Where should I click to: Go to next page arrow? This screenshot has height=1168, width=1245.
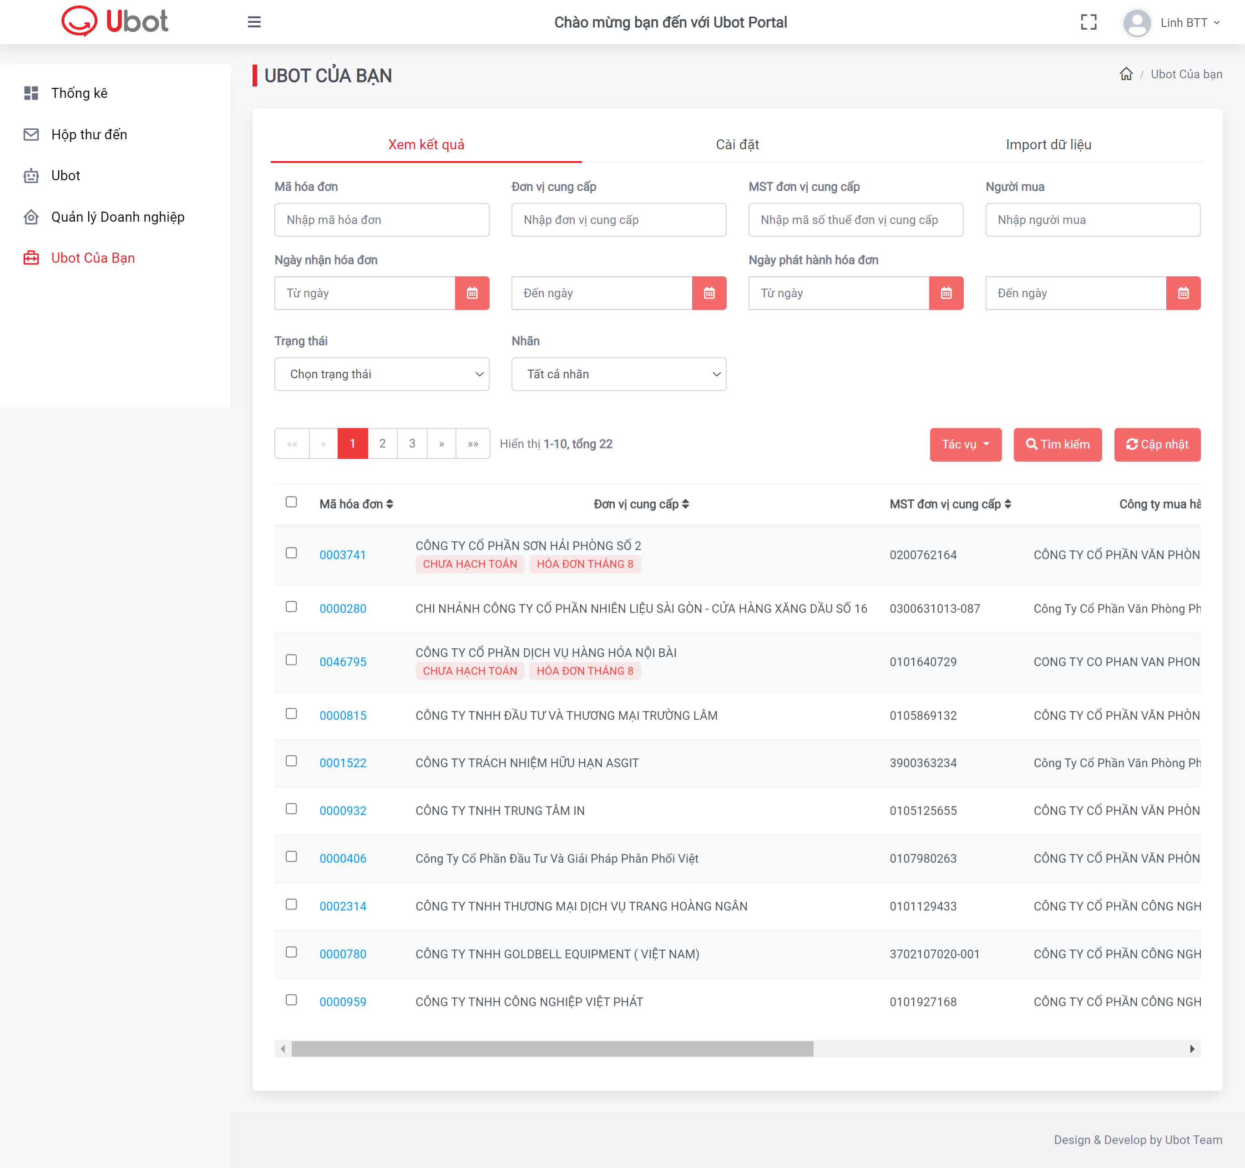point(441,444)
